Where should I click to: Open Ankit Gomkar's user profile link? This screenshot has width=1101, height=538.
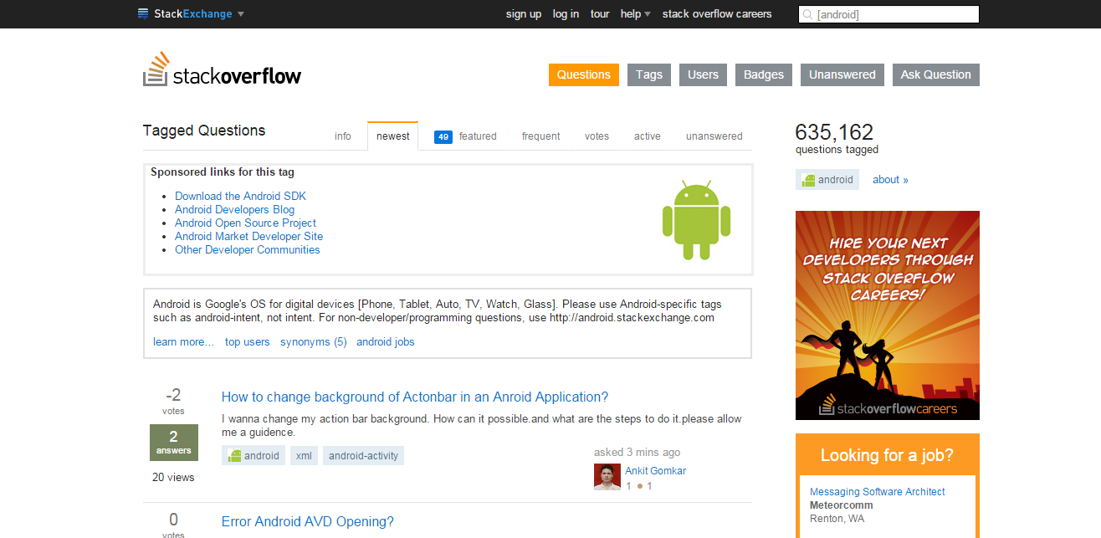[x=655, y=470]
